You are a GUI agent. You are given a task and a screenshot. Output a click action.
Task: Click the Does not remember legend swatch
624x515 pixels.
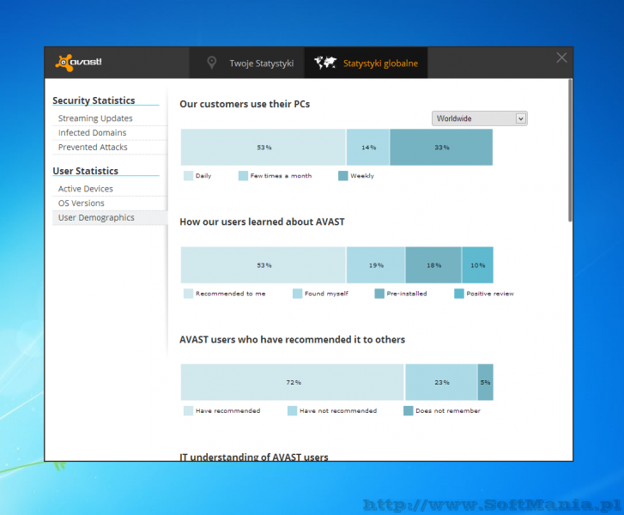pyautogui.click(x=408, y=410)
